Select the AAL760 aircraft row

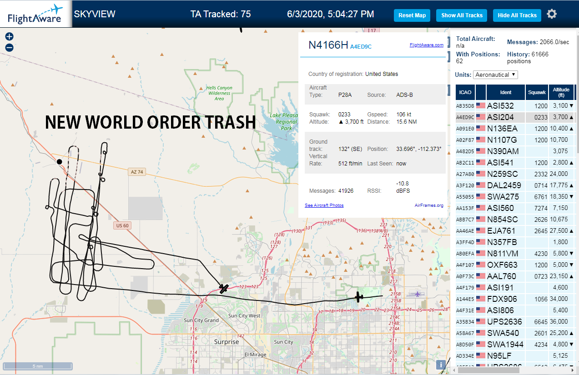point(516,276)
